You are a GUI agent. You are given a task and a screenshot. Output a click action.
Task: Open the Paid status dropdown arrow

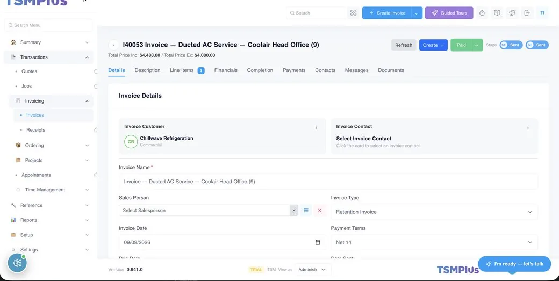[x=477, y=45]
